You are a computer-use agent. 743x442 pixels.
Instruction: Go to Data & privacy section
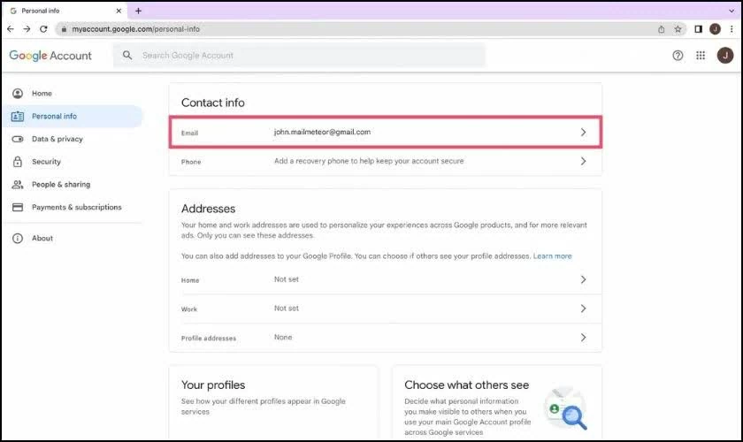pos(57,139)
